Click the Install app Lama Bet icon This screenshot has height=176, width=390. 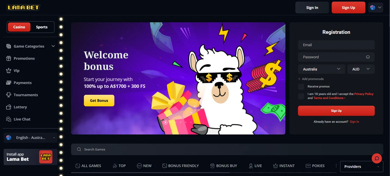coord(46,157)
